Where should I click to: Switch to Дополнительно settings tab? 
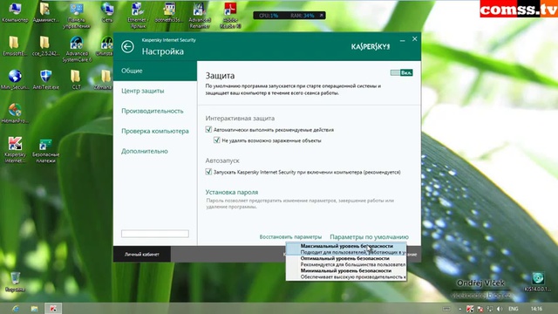pyautogui.click(x=145, y=151)
